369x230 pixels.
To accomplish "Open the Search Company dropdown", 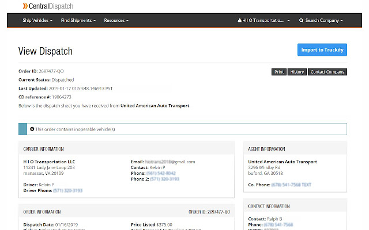I will [x=321, y=21].
